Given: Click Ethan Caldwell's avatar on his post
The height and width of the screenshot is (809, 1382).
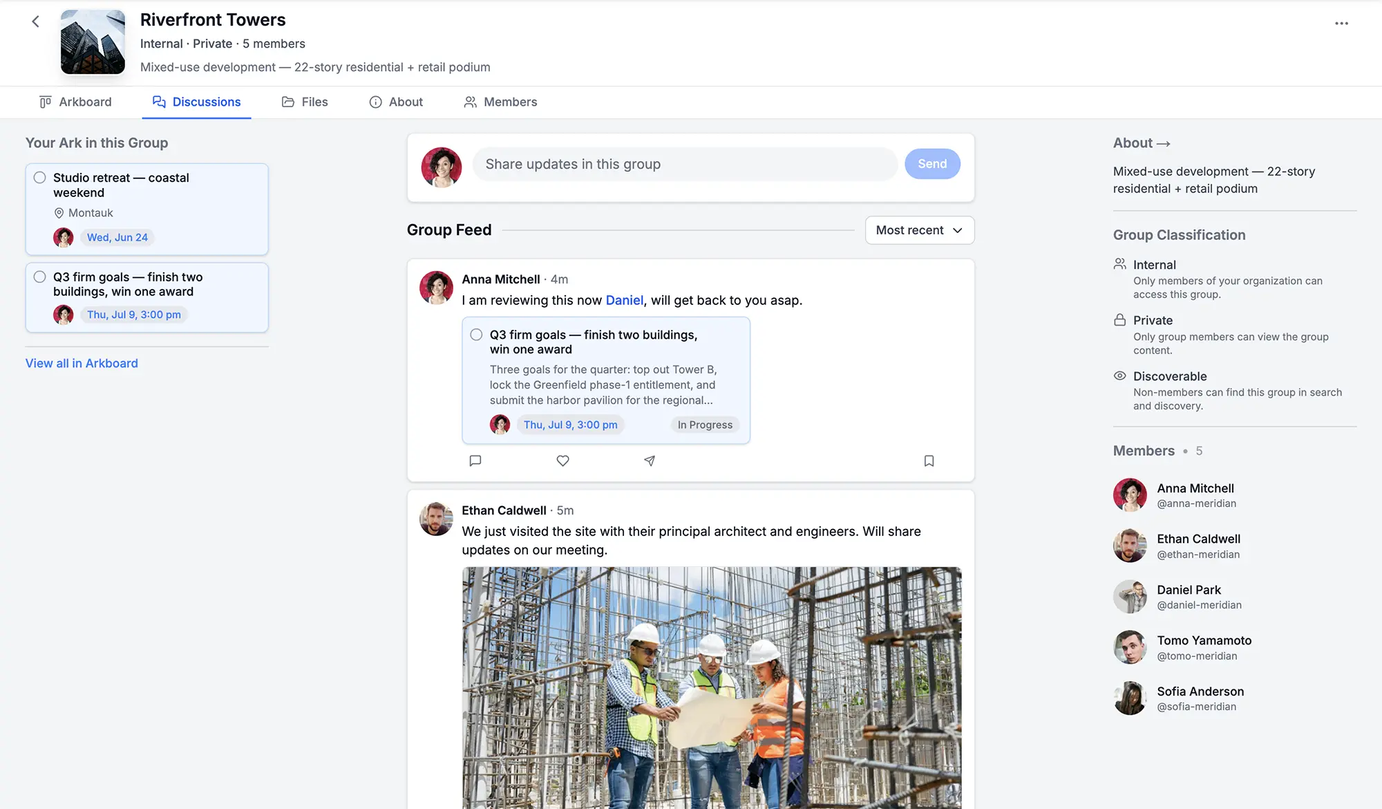Looking at the screenshot, I should (x=437, y=519).
